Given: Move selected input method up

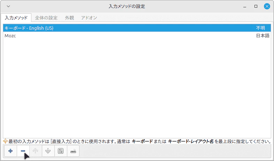Looking at the screenshot, I should click(x=36, y=151).
